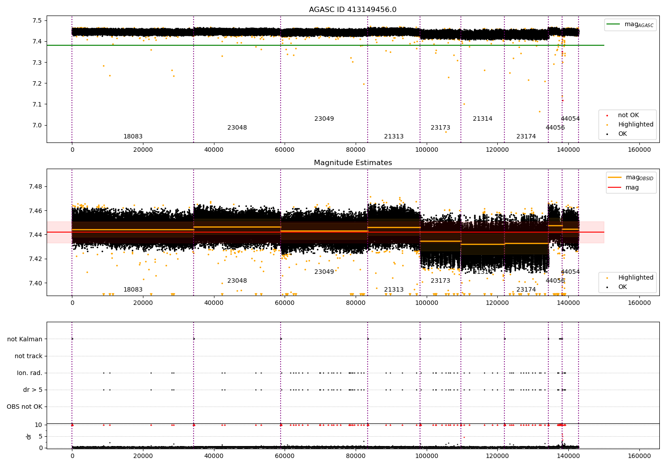Click the 7.48 y-axis tick label
The height and width of the screenshot is (466, 666).
(x=36, y=186)
